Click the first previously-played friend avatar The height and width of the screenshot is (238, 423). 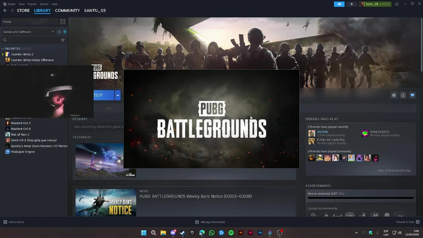click(x=312, y=158)
